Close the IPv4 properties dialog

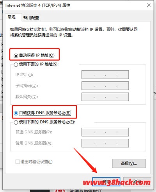click(x=149, y=5)
